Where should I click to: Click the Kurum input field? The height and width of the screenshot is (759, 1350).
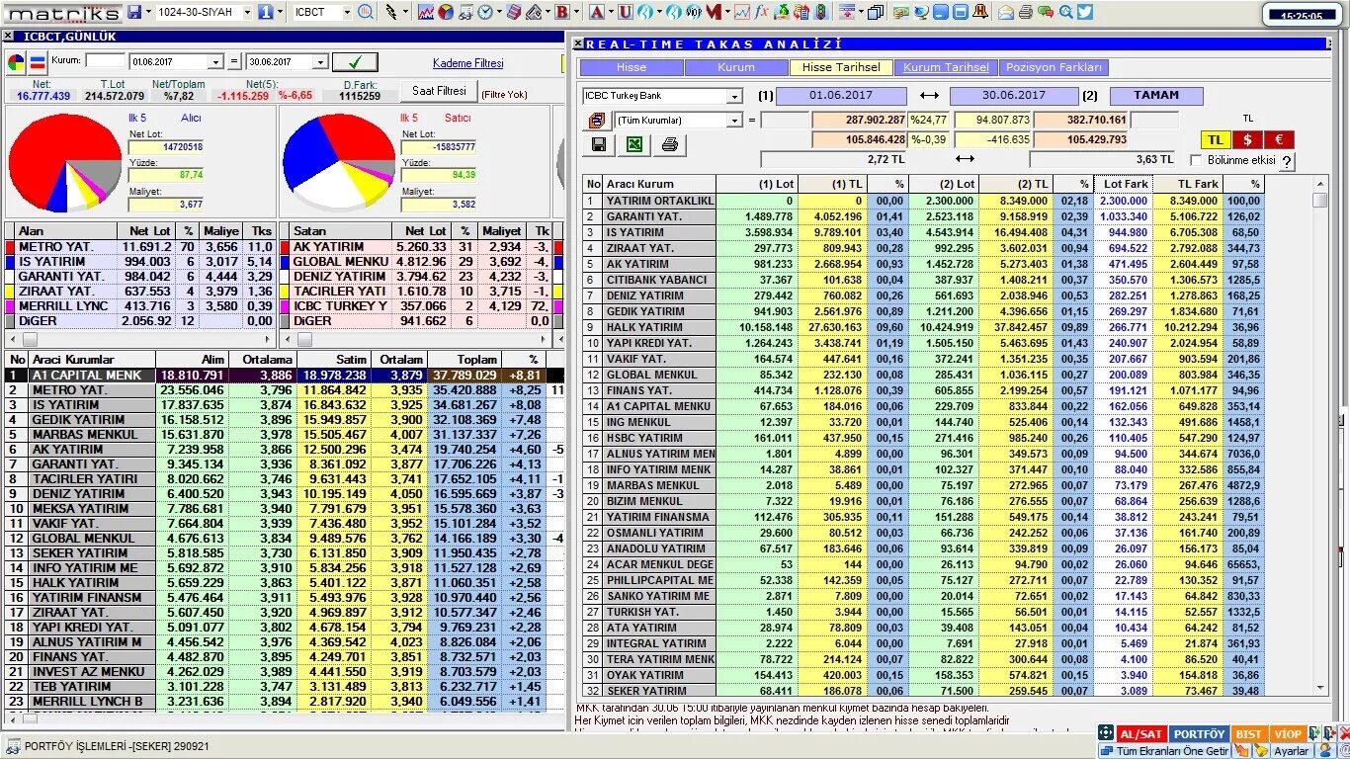pyautogui.click(x=106, y=61)
